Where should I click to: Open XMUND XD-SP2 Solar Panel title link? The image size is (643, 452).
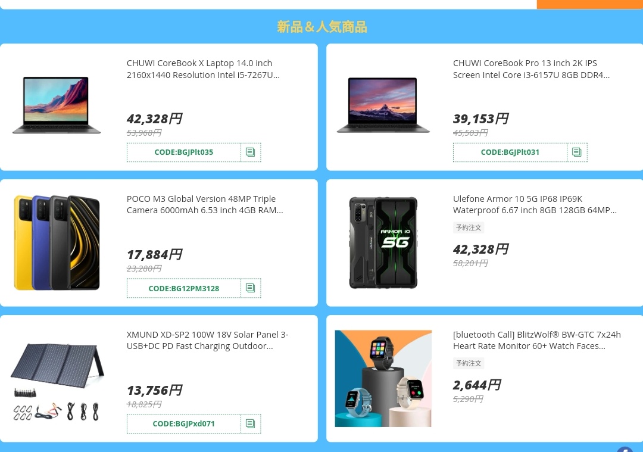coord(208,340)
